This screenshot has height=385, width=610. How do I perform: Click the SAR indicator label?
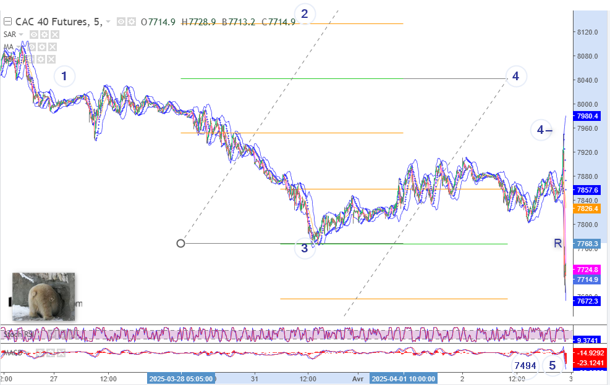[x=10, y=35]
